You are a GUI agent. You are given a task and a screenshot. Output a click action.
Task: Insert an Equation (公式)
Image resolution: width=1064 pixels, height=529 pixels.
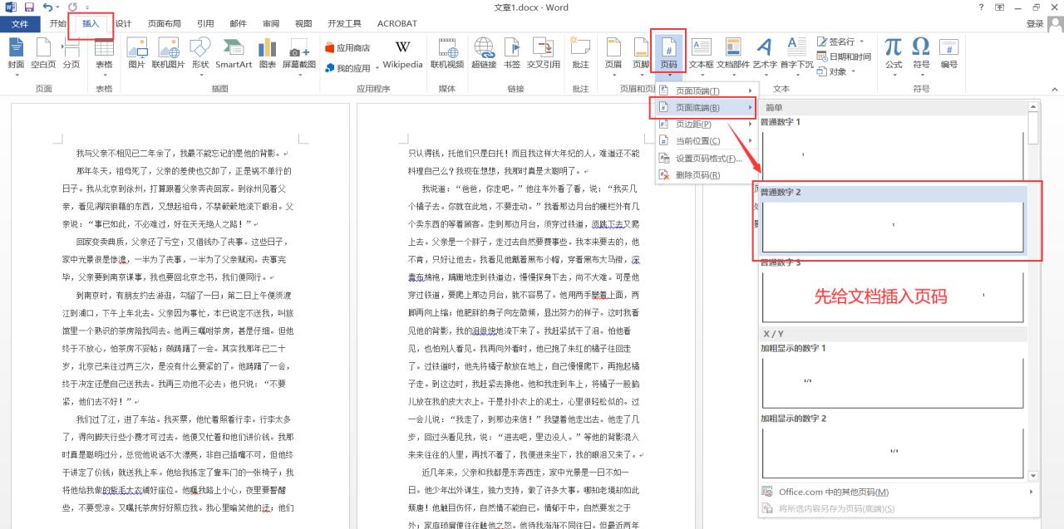(894, 55)
